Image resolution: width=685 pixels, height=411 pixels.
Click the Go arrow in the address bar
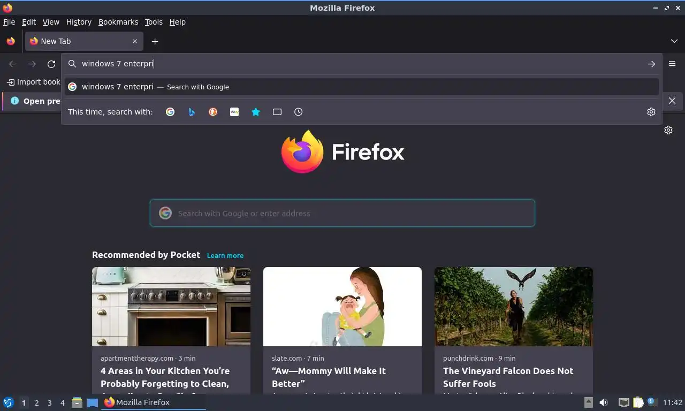coord(651,64)
